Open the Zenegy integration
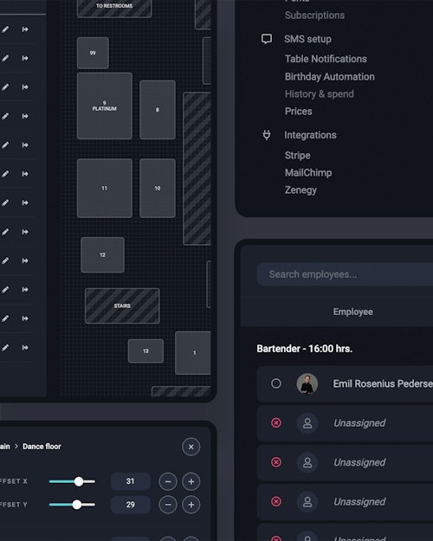This screenshot has height=541, width=433. pyautogui.click(x=301, y=190)
